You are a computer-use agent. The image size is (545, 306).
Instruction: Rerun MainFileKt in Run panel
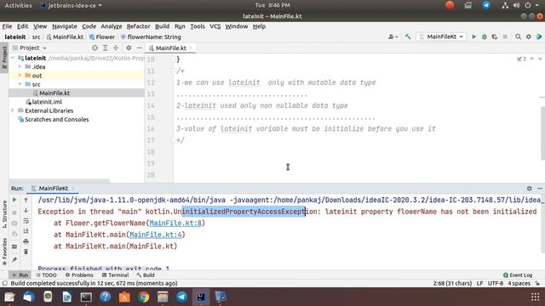tap(14, 200)
